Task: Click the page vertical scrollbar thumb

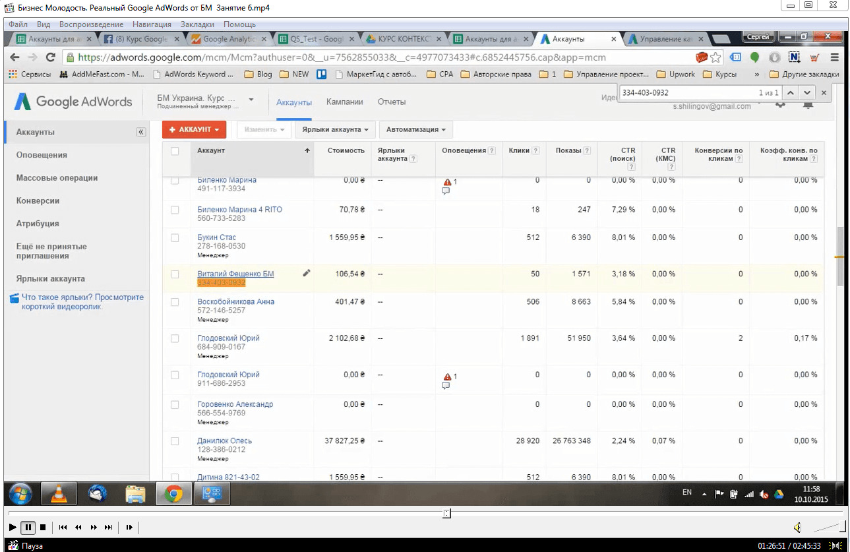Action: point(840,257)
